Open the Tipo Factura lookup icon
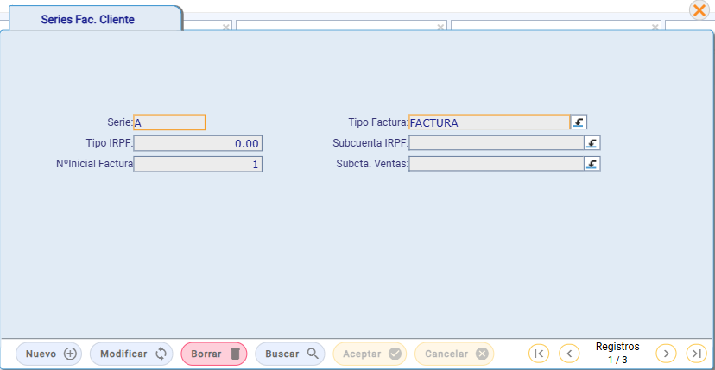 point(579,122)
